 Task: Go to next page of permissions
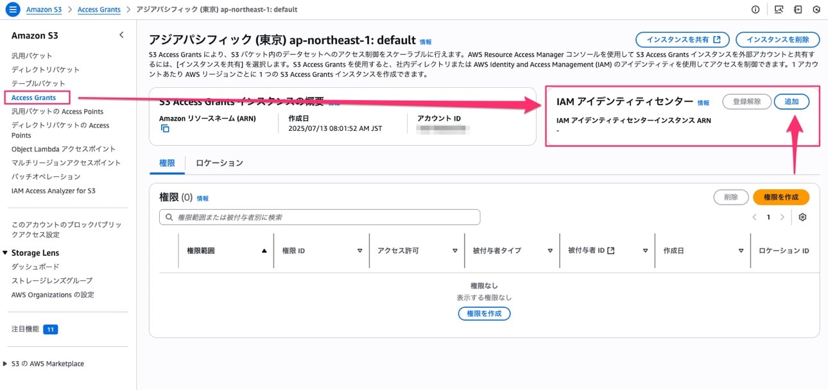coord(782,217)
